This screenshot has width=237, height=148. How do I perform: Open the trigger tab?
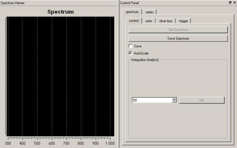coord(183,21)
